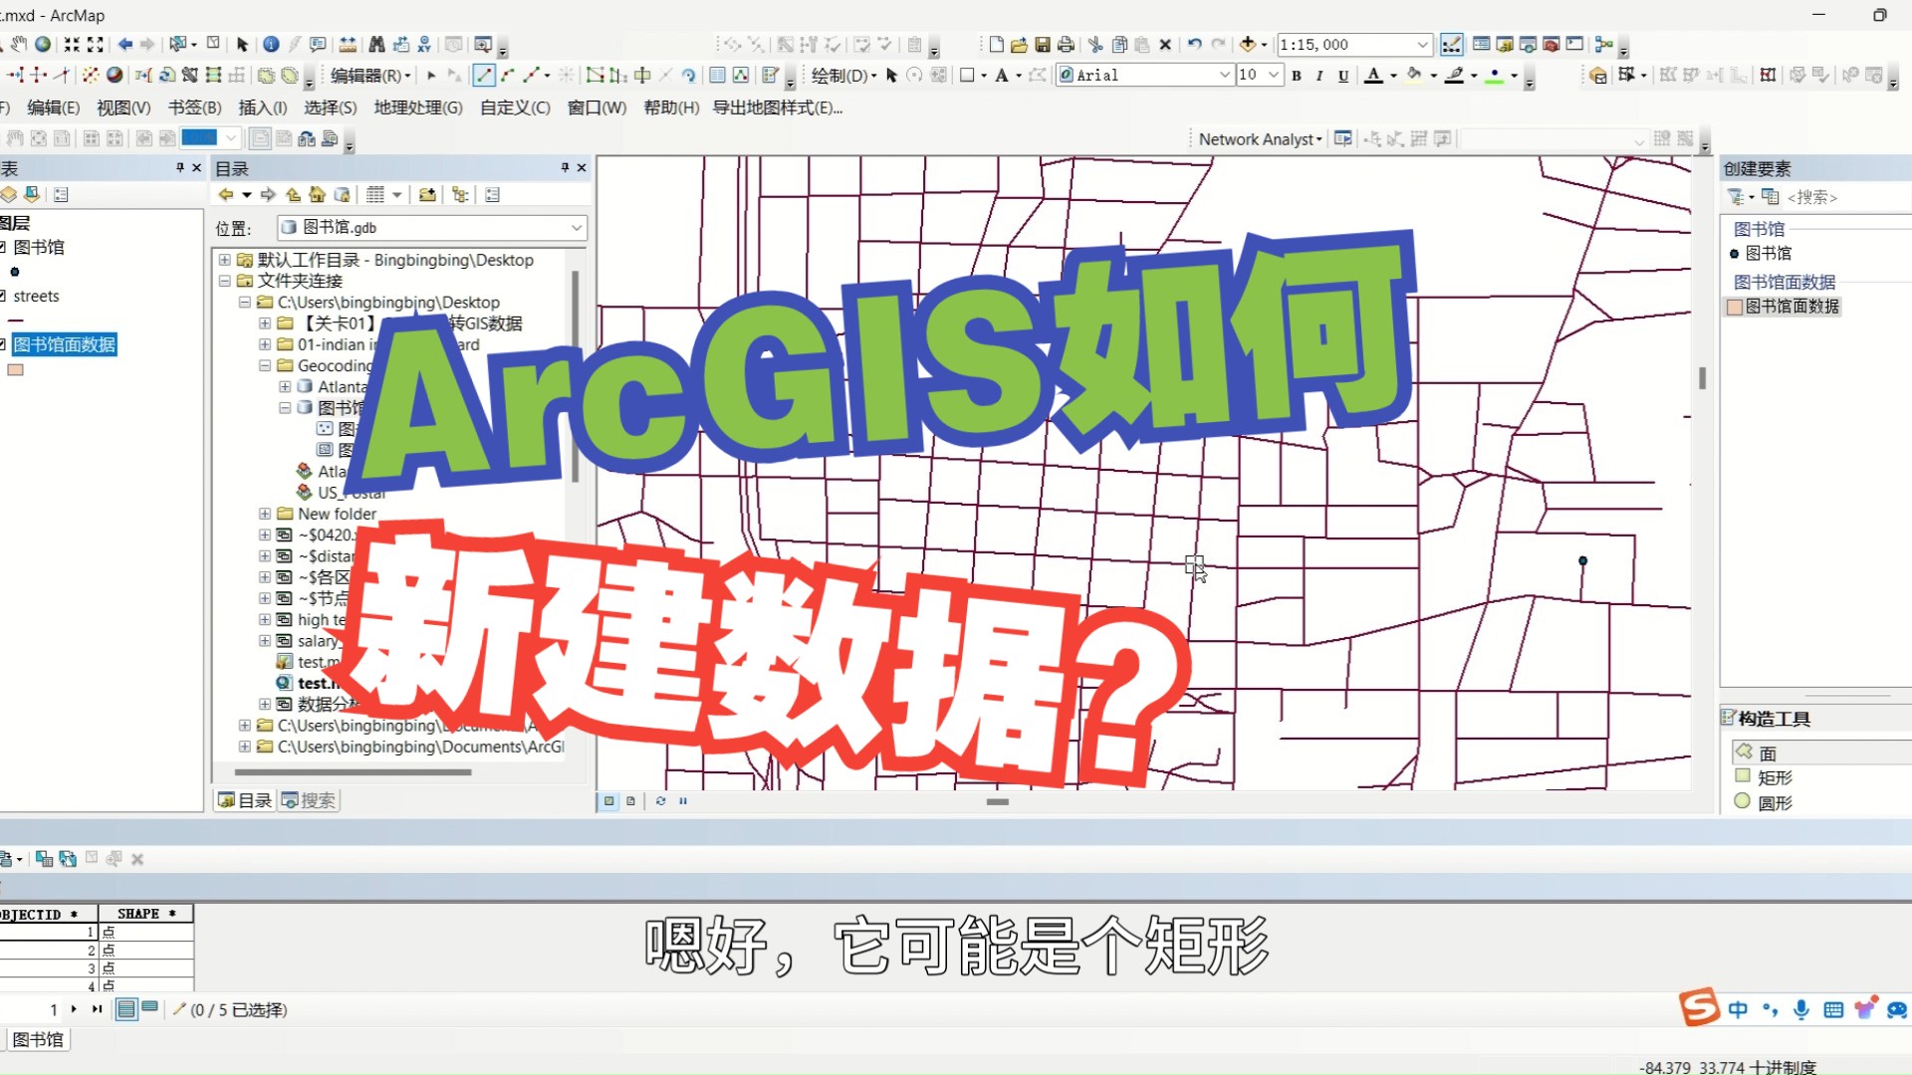
Task: Switch to the 搜索 tab in catalog panel
Action: (x=309, y=800)
